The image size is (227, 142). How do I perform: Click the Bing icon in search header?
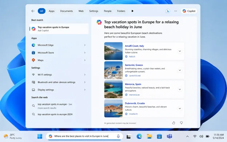168,11
